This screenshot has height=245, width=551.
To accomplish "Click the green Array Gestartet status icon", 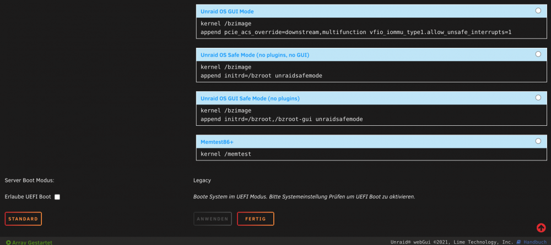I will pos(8,242).
